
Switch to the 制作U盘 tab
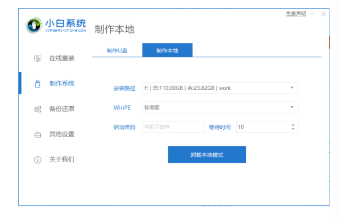[x=117, y=50]
